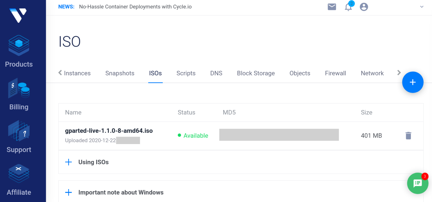Open the Affiliate sidebar section

tap(19, 180)
